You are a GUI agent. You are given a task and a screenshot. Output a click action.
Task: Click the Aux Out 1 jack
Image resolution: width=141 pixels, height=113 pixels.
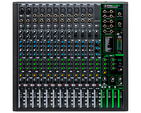[105, 12]
